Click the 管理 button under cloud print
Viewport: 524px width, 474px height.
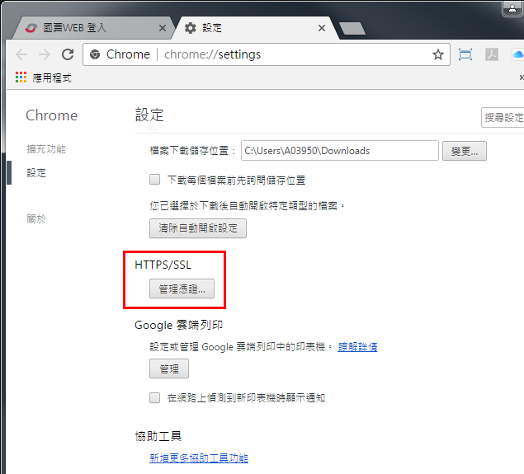tap(169, 368)
